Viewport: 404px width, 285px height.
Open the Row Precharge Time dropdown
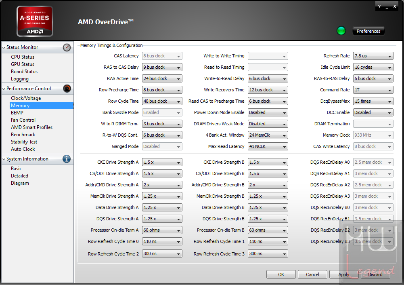click(x=162, y=90)
